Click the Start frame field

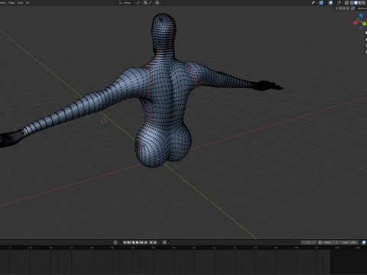click(x=331, y=242)
